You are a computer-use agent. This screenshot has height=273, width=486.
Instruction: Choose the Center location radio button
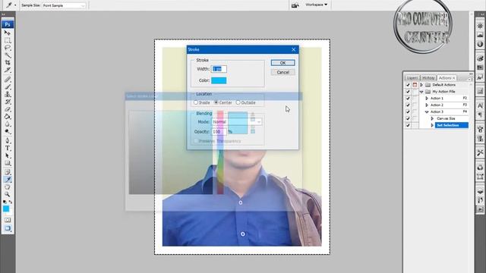click(216, 102)
